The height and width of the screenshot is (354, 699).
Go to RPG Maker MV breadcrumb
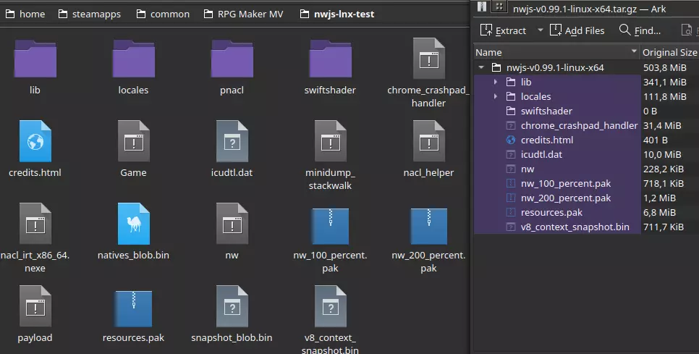(243, 14)
